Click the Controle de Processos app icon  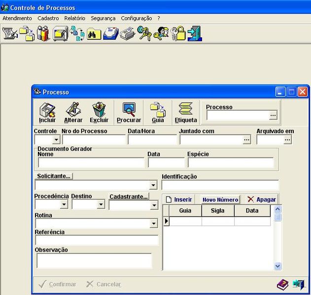[x=5, y=8]
